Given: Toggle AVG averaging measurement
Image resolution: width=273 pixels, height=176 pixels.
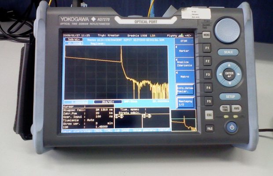Looking at the screenshot, I should tap(237, 108).
